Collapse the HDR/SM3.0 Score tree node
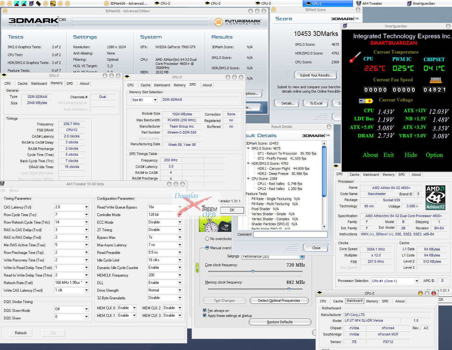This screenshot has height=350, width=452. (248, 164)
